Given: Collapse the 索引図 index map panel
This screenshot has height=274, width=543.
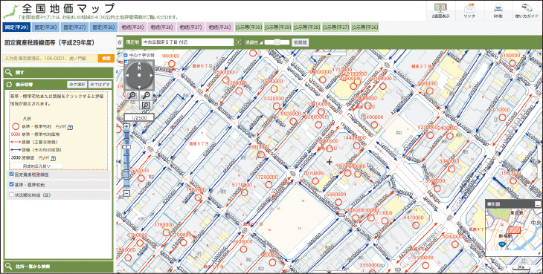Looking at the screenshot, I should point(538,204).
